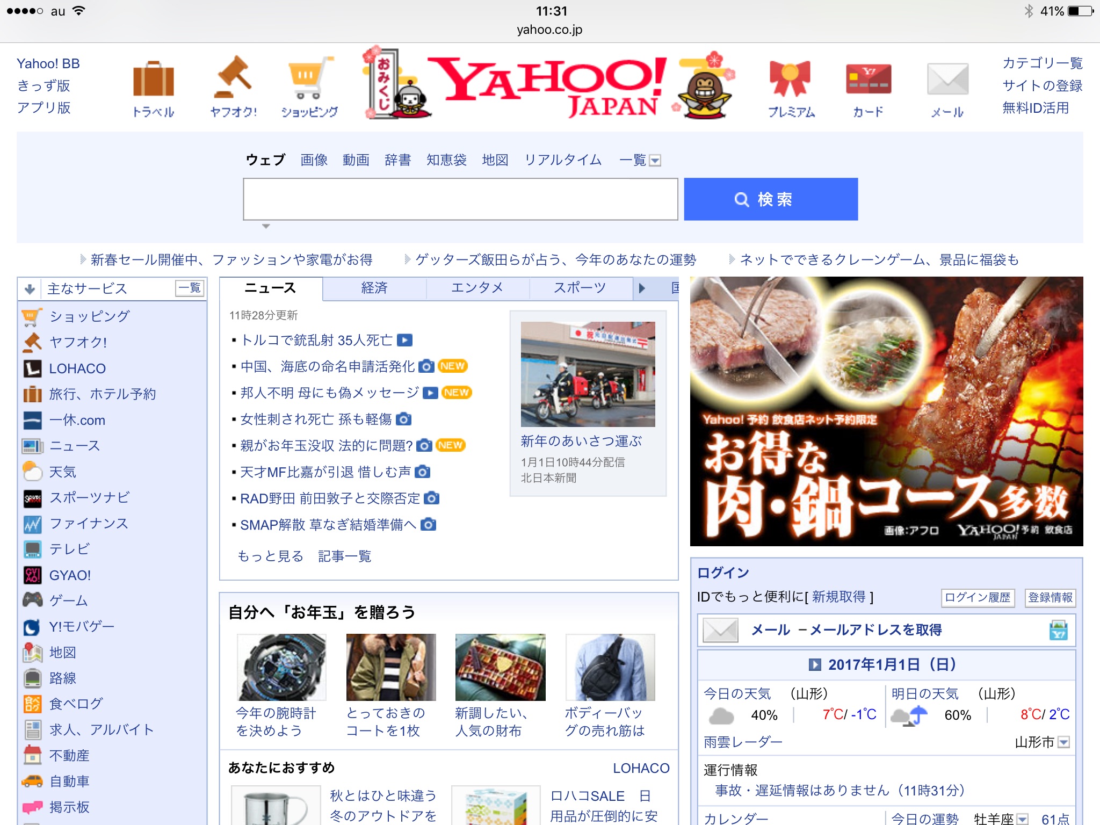Image resolution: width=1100 pixels, height=825 pixels.
Task: Click the Y!モバゲー icon in sidebar
Action: pyautogui.click(x=32, y=626)
